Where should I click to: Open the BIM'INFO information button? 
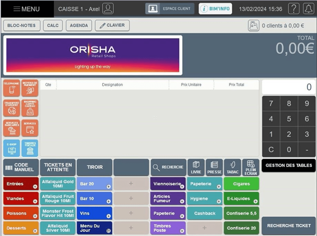215,9
